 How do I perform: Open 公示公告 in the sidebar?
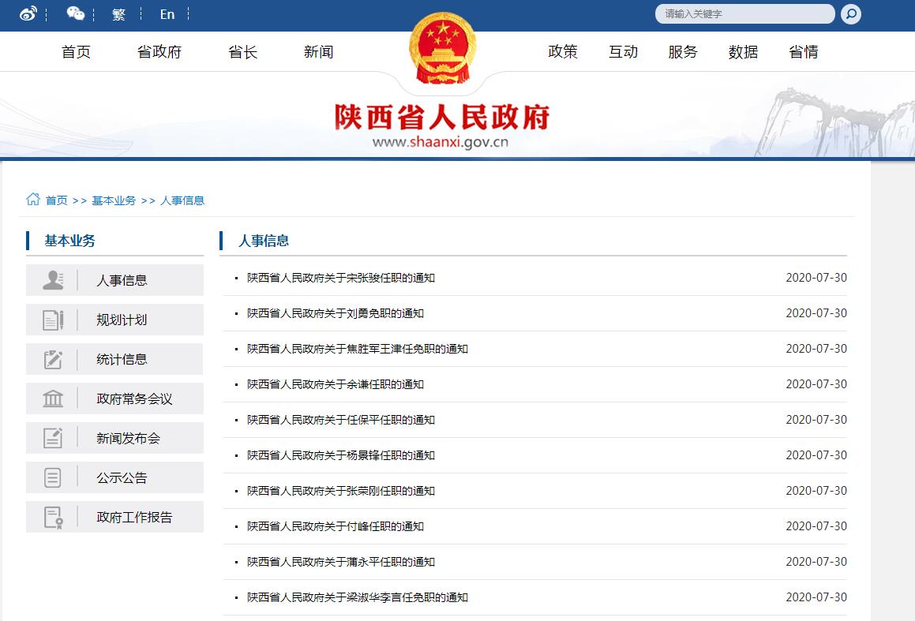tap(122, 478)
